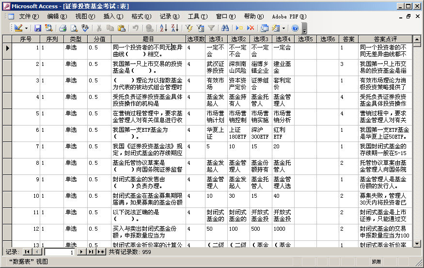Open the 记录(R) menu

pos(170,16)
